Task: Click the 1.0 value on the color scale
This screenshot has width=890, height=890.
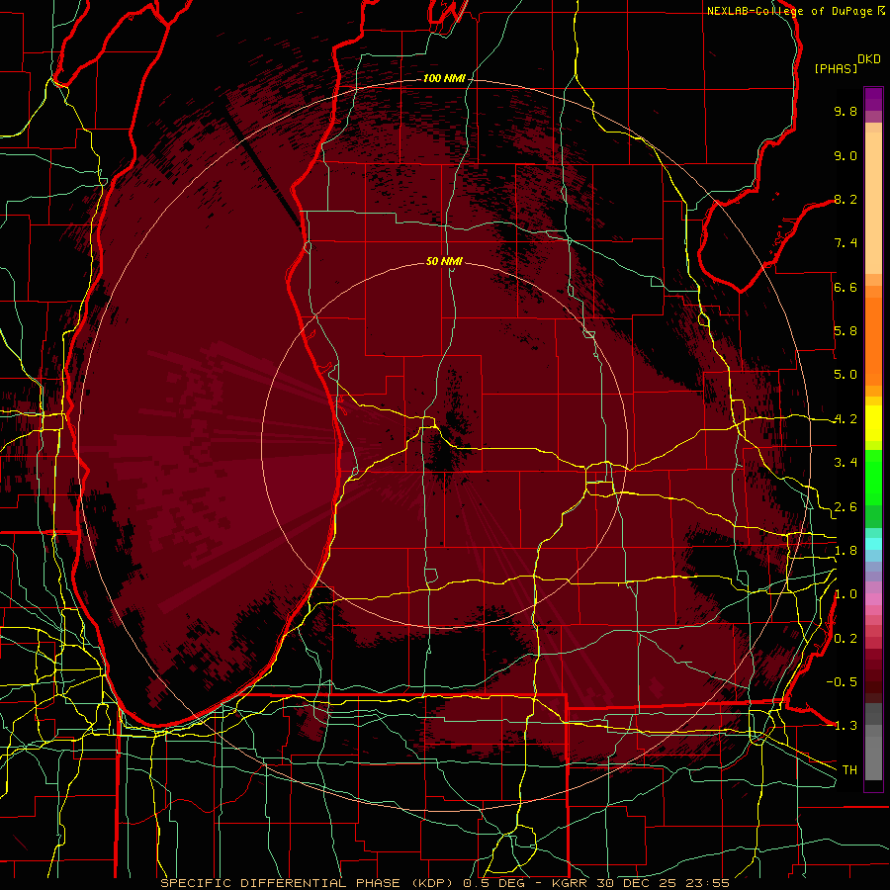Action: coord(845,594)
